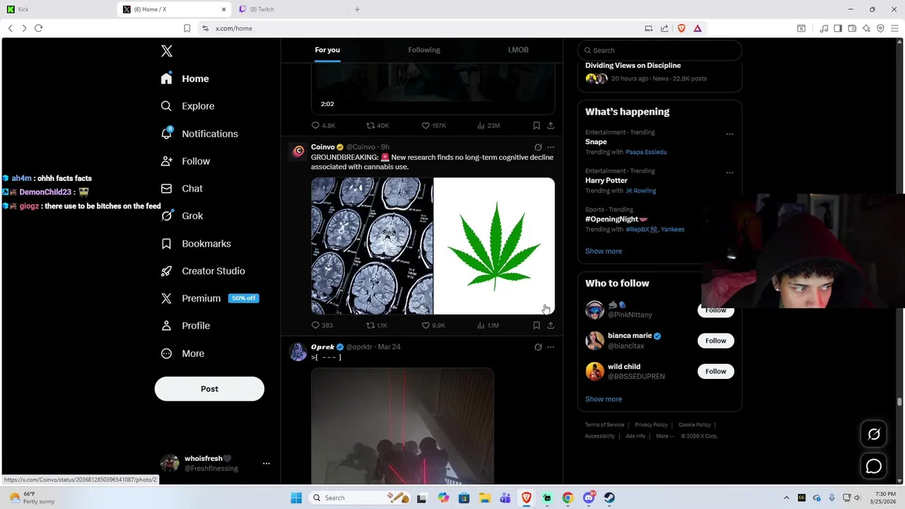Open Creator Studio
Image resolution: width=905 pixels, height=509 pixels.
click(203, 271)
